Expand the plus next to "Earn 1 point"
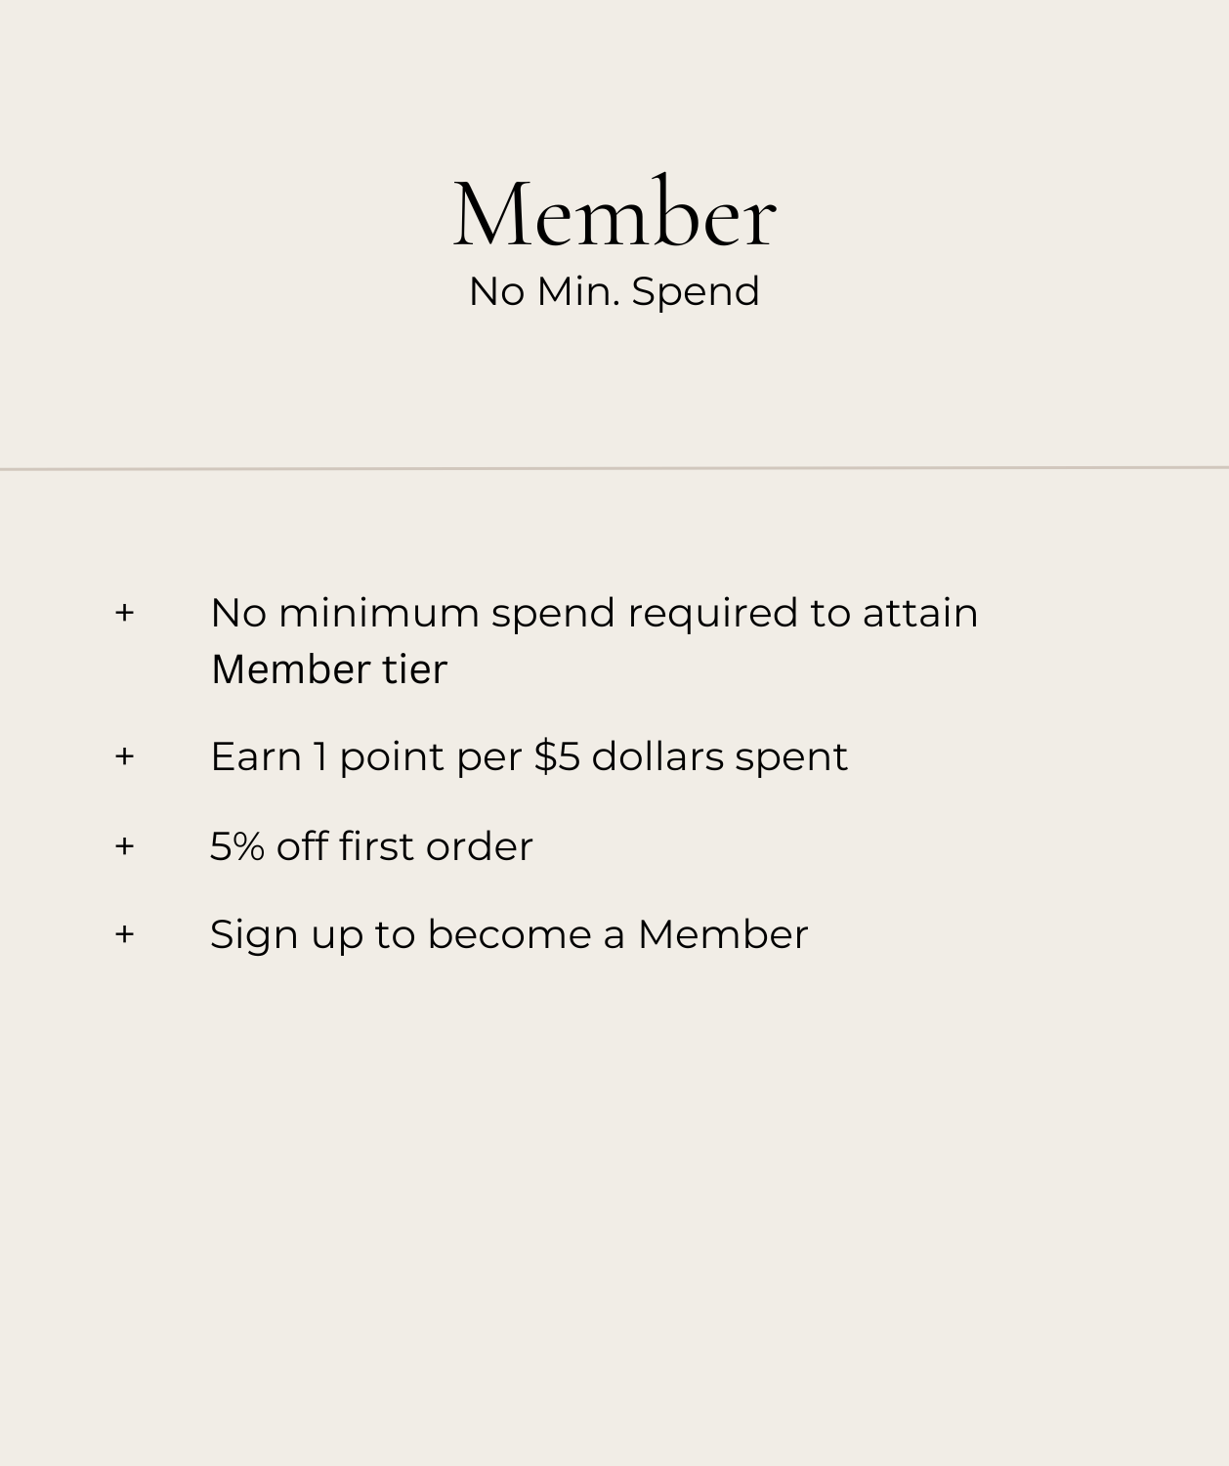This screenshot has height=1466, width=1229. pyautogui.click(x=124, y=756)
